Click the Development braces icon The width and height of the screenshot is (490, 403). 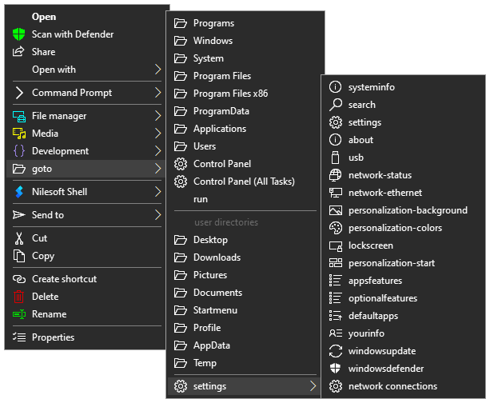click(19, 151)
